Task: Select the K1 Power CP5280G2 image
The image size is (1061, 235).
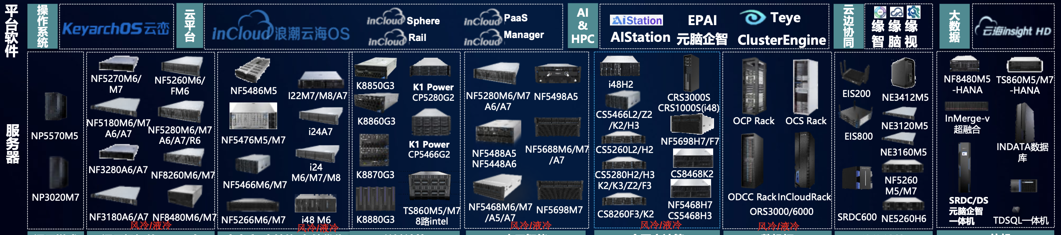Action: [430, 68]
